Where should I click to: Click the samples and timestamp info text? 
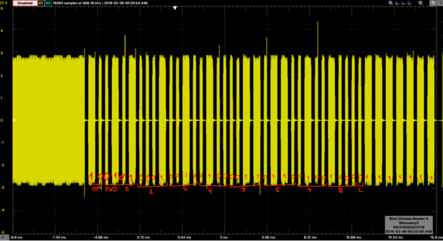[x=100, y=3]
